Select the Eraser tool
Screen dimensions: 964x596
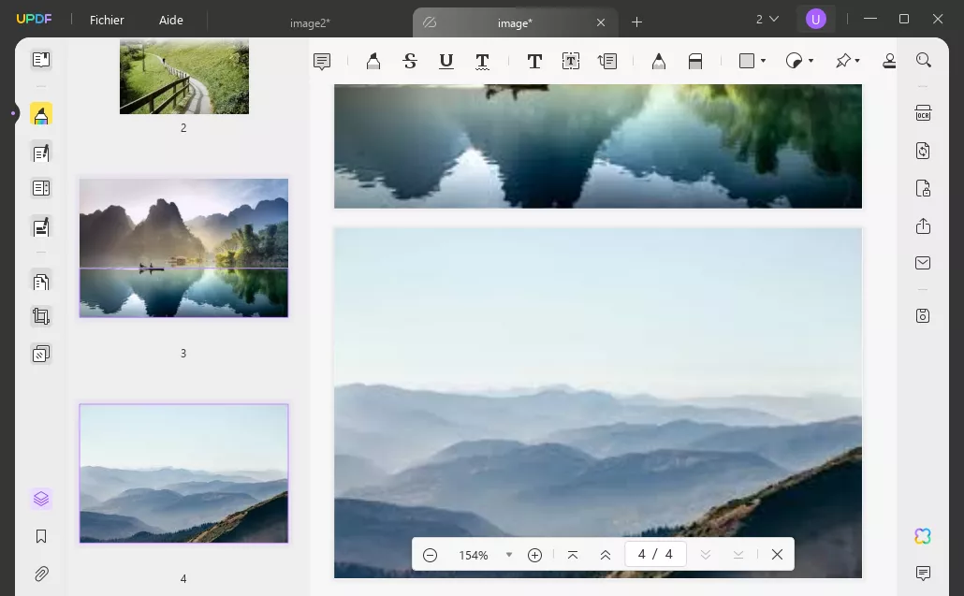(695, 61)
